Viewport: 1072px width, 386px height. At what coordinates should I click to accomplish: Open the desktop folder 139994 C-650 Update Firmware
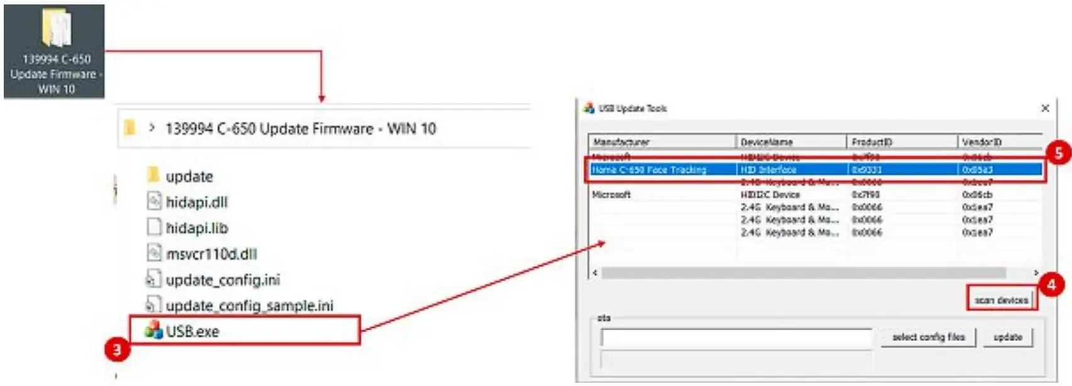[x=55, y=51]
